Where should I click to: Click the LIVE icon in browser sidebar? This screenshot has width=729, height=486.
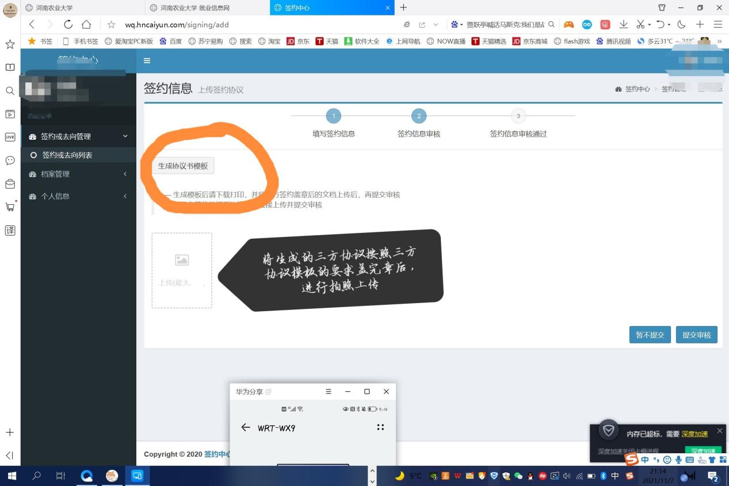click(x=10, y=137)
